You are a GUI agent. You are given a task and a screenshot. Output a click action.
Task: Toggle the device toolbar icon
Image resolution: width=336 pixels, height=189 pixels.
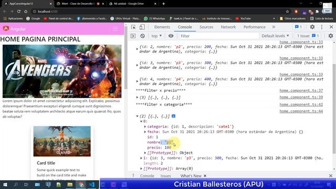142,27
